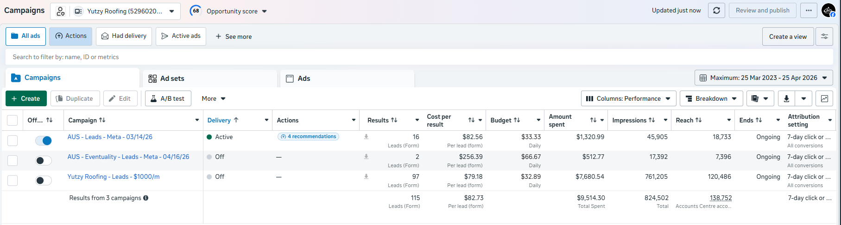
Task: Enable the Yutzy Roofing - Leads - $1000/m campaign
Action: tap(44, 180)
